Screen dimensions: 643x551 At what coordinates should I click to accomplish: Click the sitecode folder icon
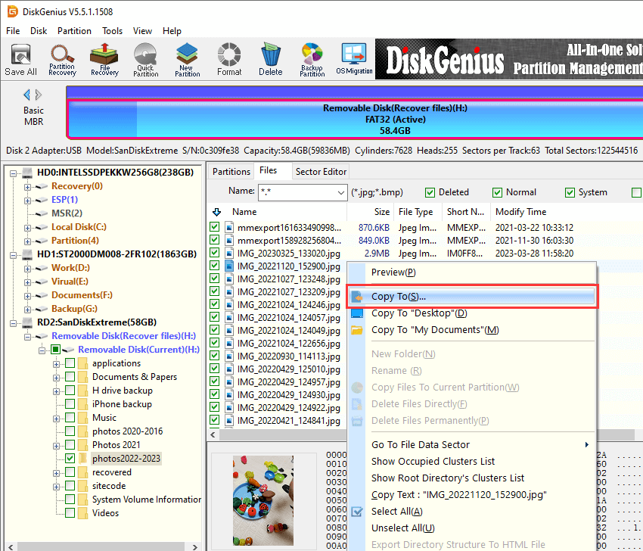[83, 486]
